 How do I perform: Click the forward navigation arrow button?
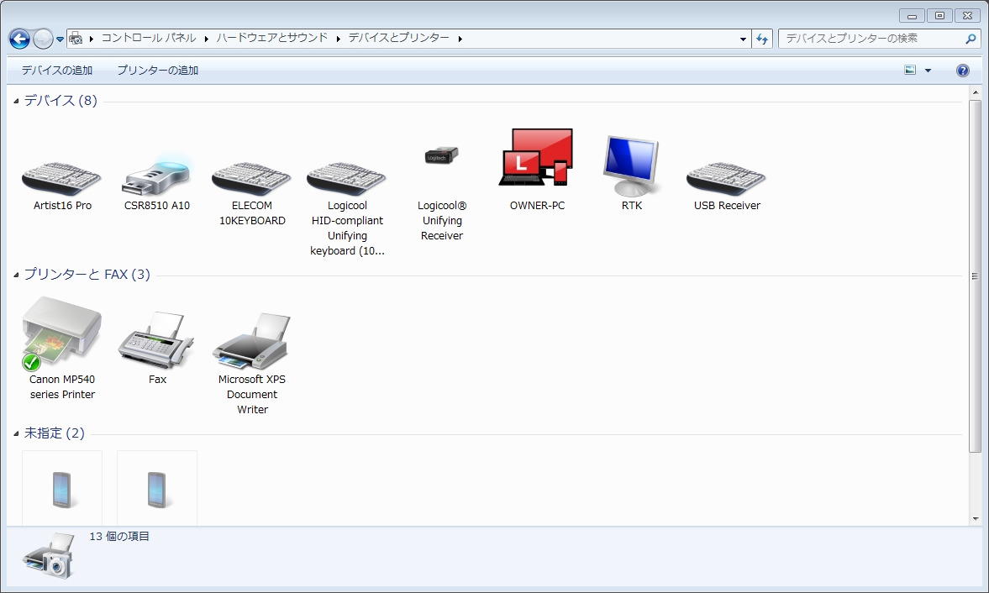coord(42,39)
